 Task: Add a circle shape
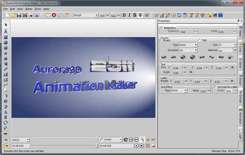[6, 48]
